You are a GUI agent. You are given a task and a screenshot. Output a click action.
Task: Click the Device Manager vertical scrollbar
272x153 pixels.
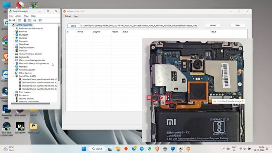click(59, 54)
